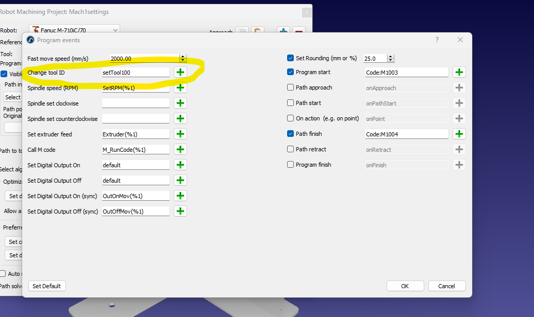Click the Spindle set clockwise input field
This screenshot has width=534, height=317.
136,103
